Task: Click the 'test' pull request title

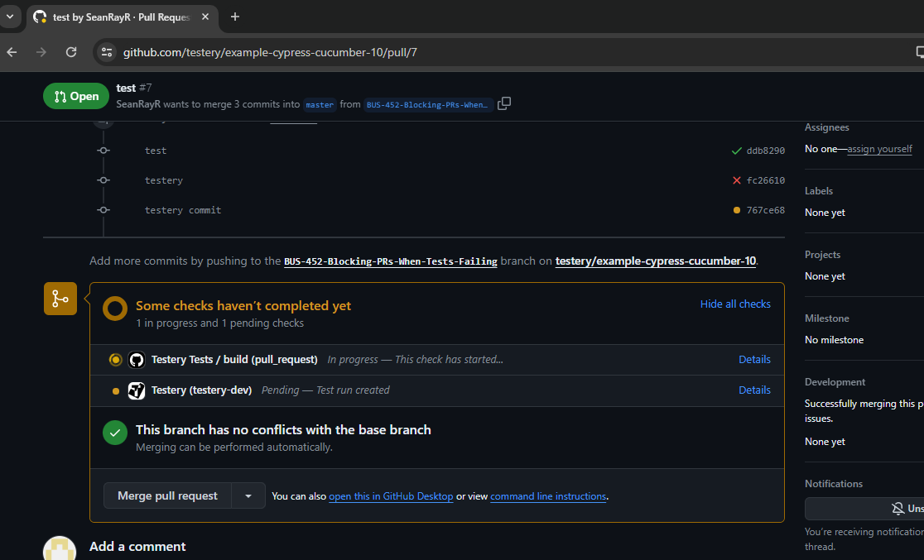Action: pyautogui.click(x=126, y=88)
